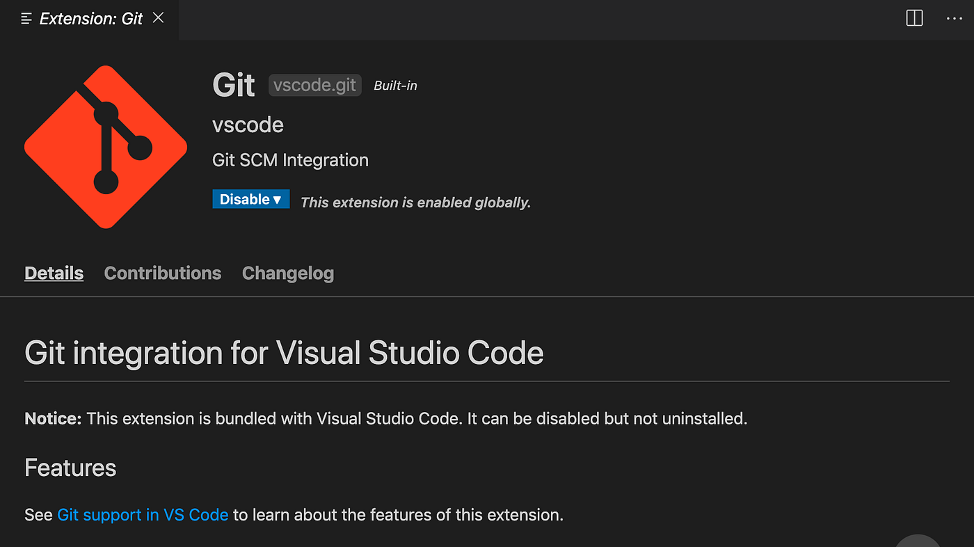Click the split editor icon in the toolbar
Screen dimensions: 974x547
point(913,18)
